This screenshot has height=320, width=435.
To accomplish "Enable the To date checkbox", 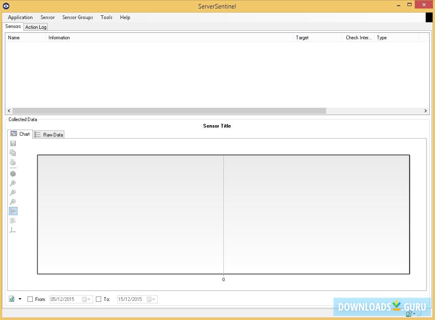I will pos(98,299).
